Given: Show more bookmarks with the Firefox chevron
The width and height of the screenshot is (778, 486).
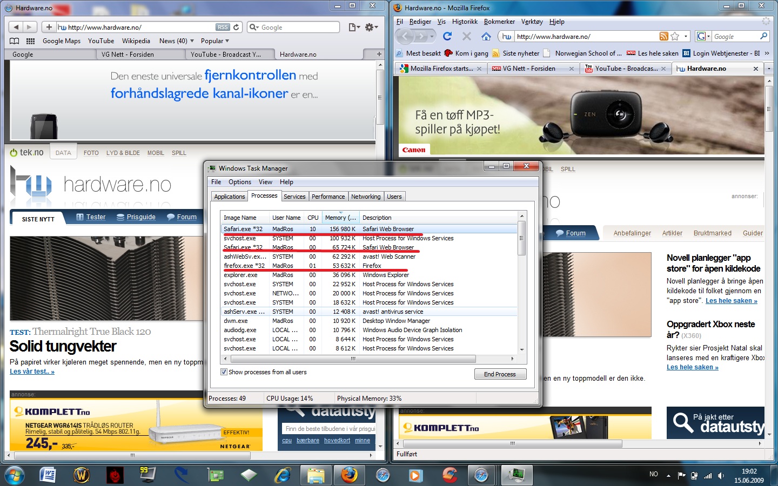Looking at the screenshot, I should point(767,53).
